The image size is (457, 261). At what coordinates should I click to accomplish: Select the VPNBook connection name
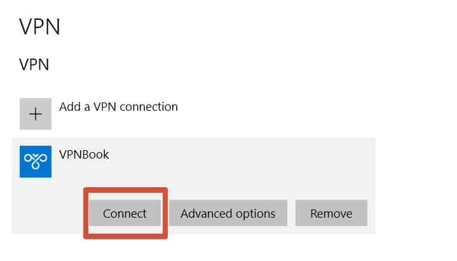[84, 155]
